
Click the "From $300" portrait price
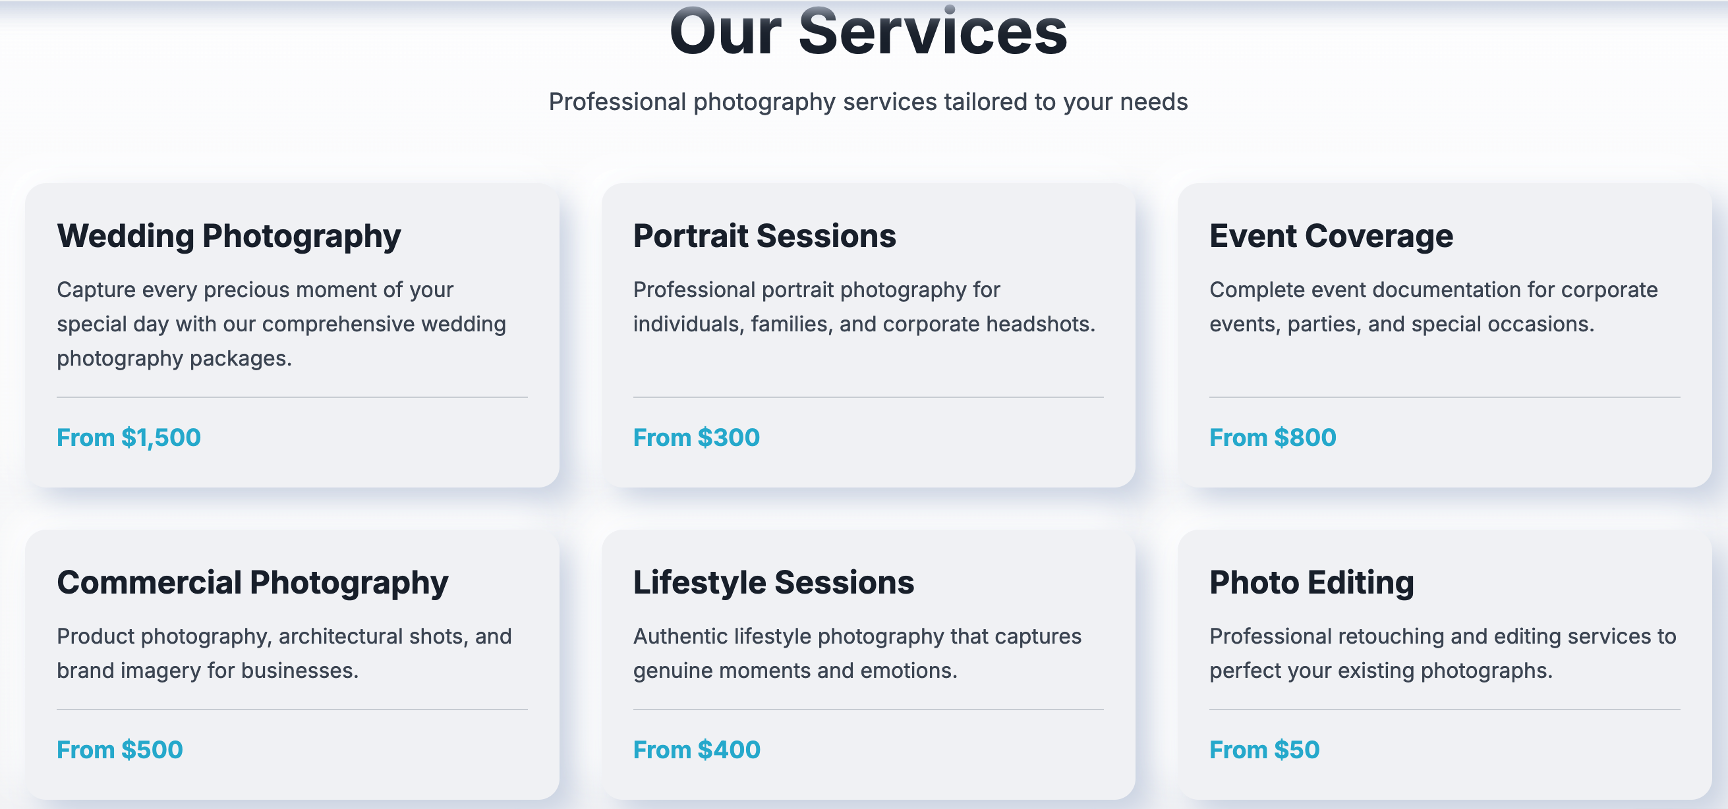[697, 437]
